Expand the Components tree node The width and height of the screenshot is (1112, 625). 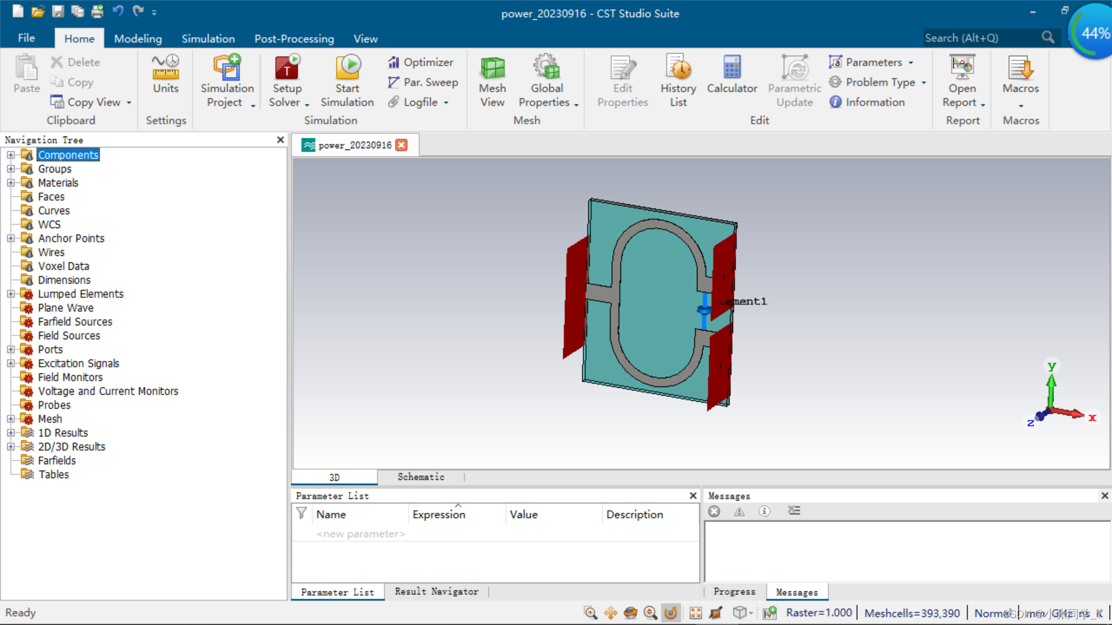pos(10,155)
